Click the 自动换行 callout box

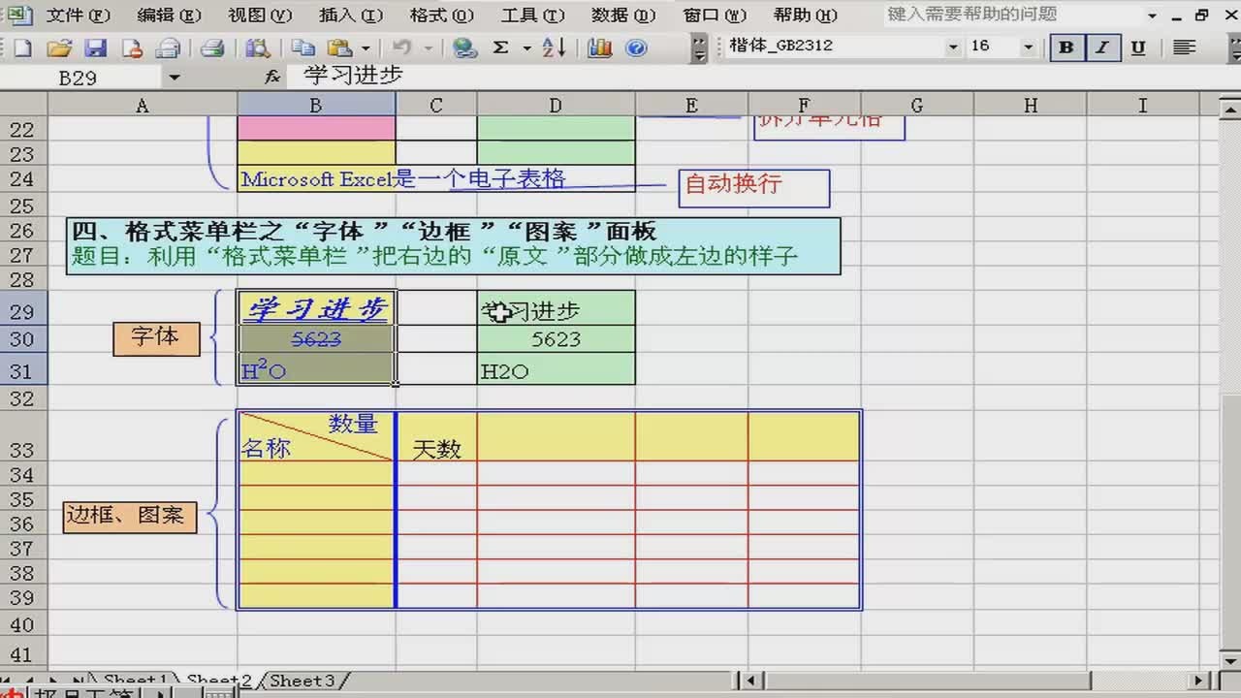pyautogui.click(x=753, y=188)
